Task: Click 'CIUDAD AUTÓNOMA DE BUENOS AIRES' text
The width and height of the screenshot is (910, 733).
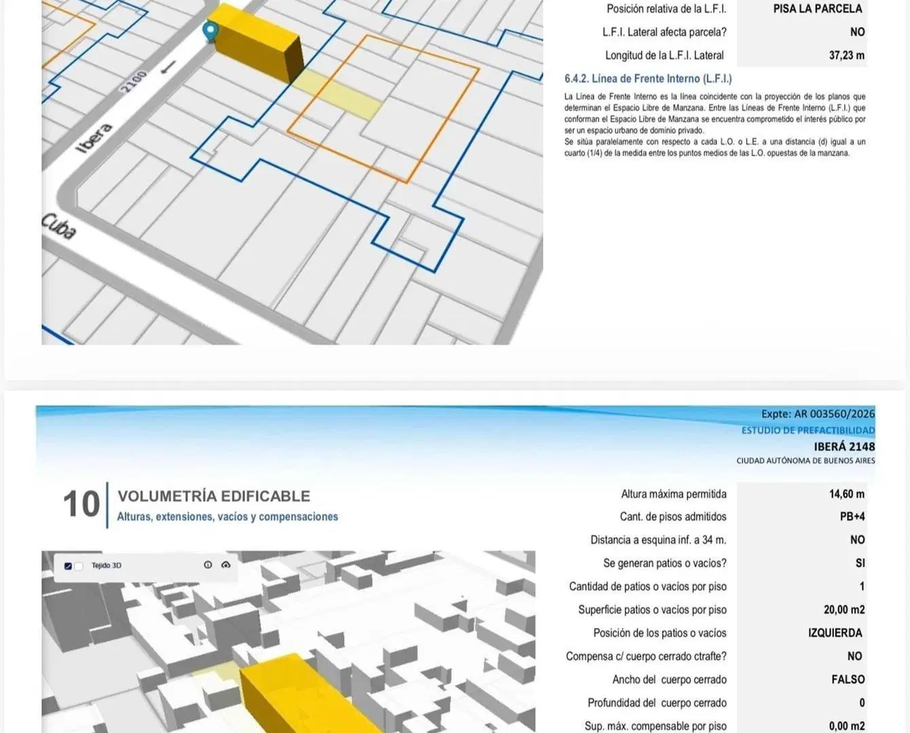Action: pos(805,461)
